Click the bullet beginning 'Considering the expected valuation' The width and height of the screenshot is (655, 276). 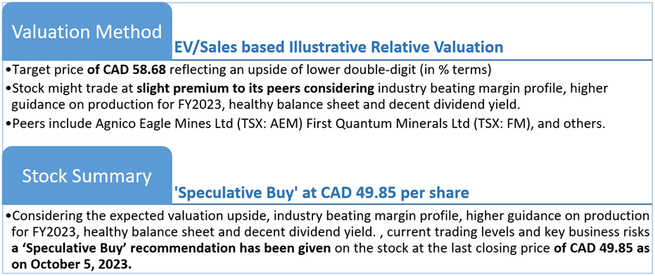(328, 241)
